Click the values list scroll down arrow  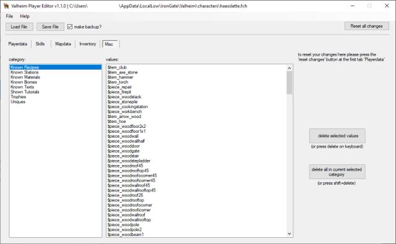[x=290, y=234]
